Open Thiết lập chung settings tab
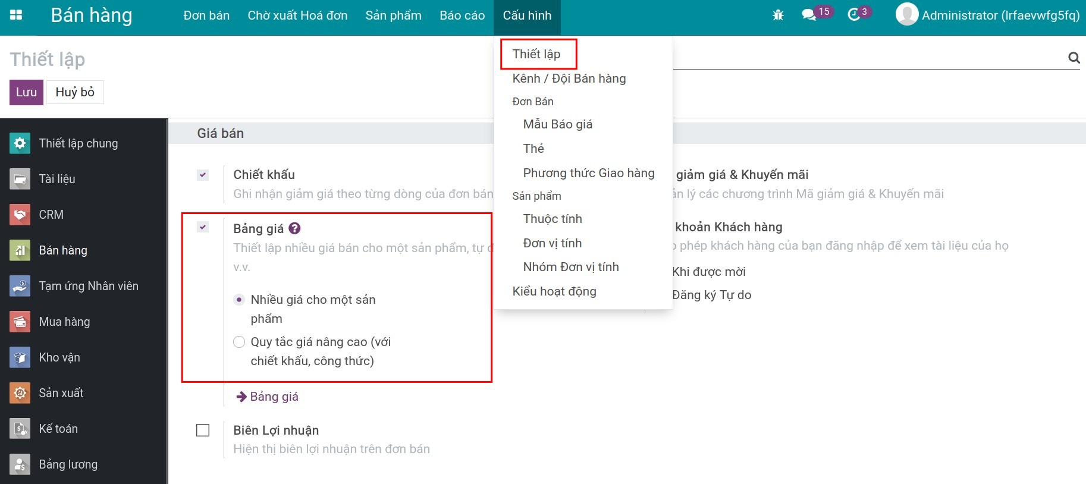The width and height of the screenshot is (1086, 484). tap(83, 143)
